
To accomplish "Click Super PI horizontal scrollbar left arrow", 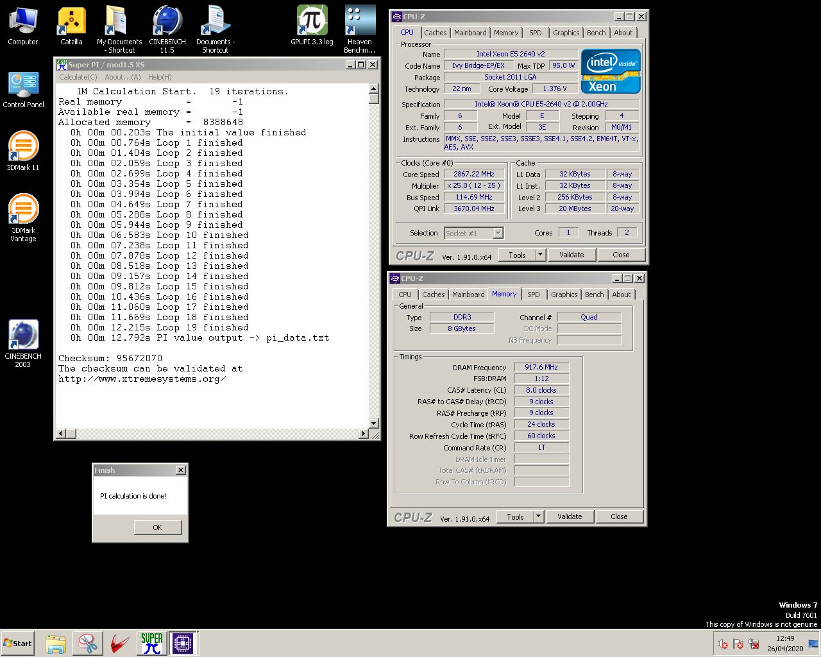I will tap(61, 434).
